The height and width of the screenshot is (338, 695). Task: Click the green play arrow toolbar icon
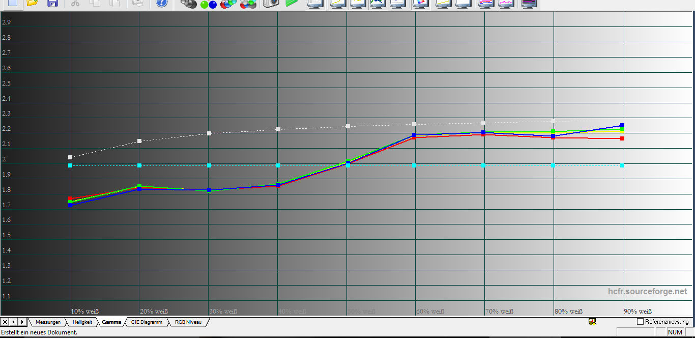click(292, 3)
